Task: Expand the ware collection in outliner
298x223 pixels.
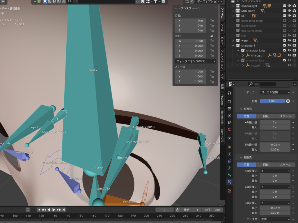Action: point(233,40)
